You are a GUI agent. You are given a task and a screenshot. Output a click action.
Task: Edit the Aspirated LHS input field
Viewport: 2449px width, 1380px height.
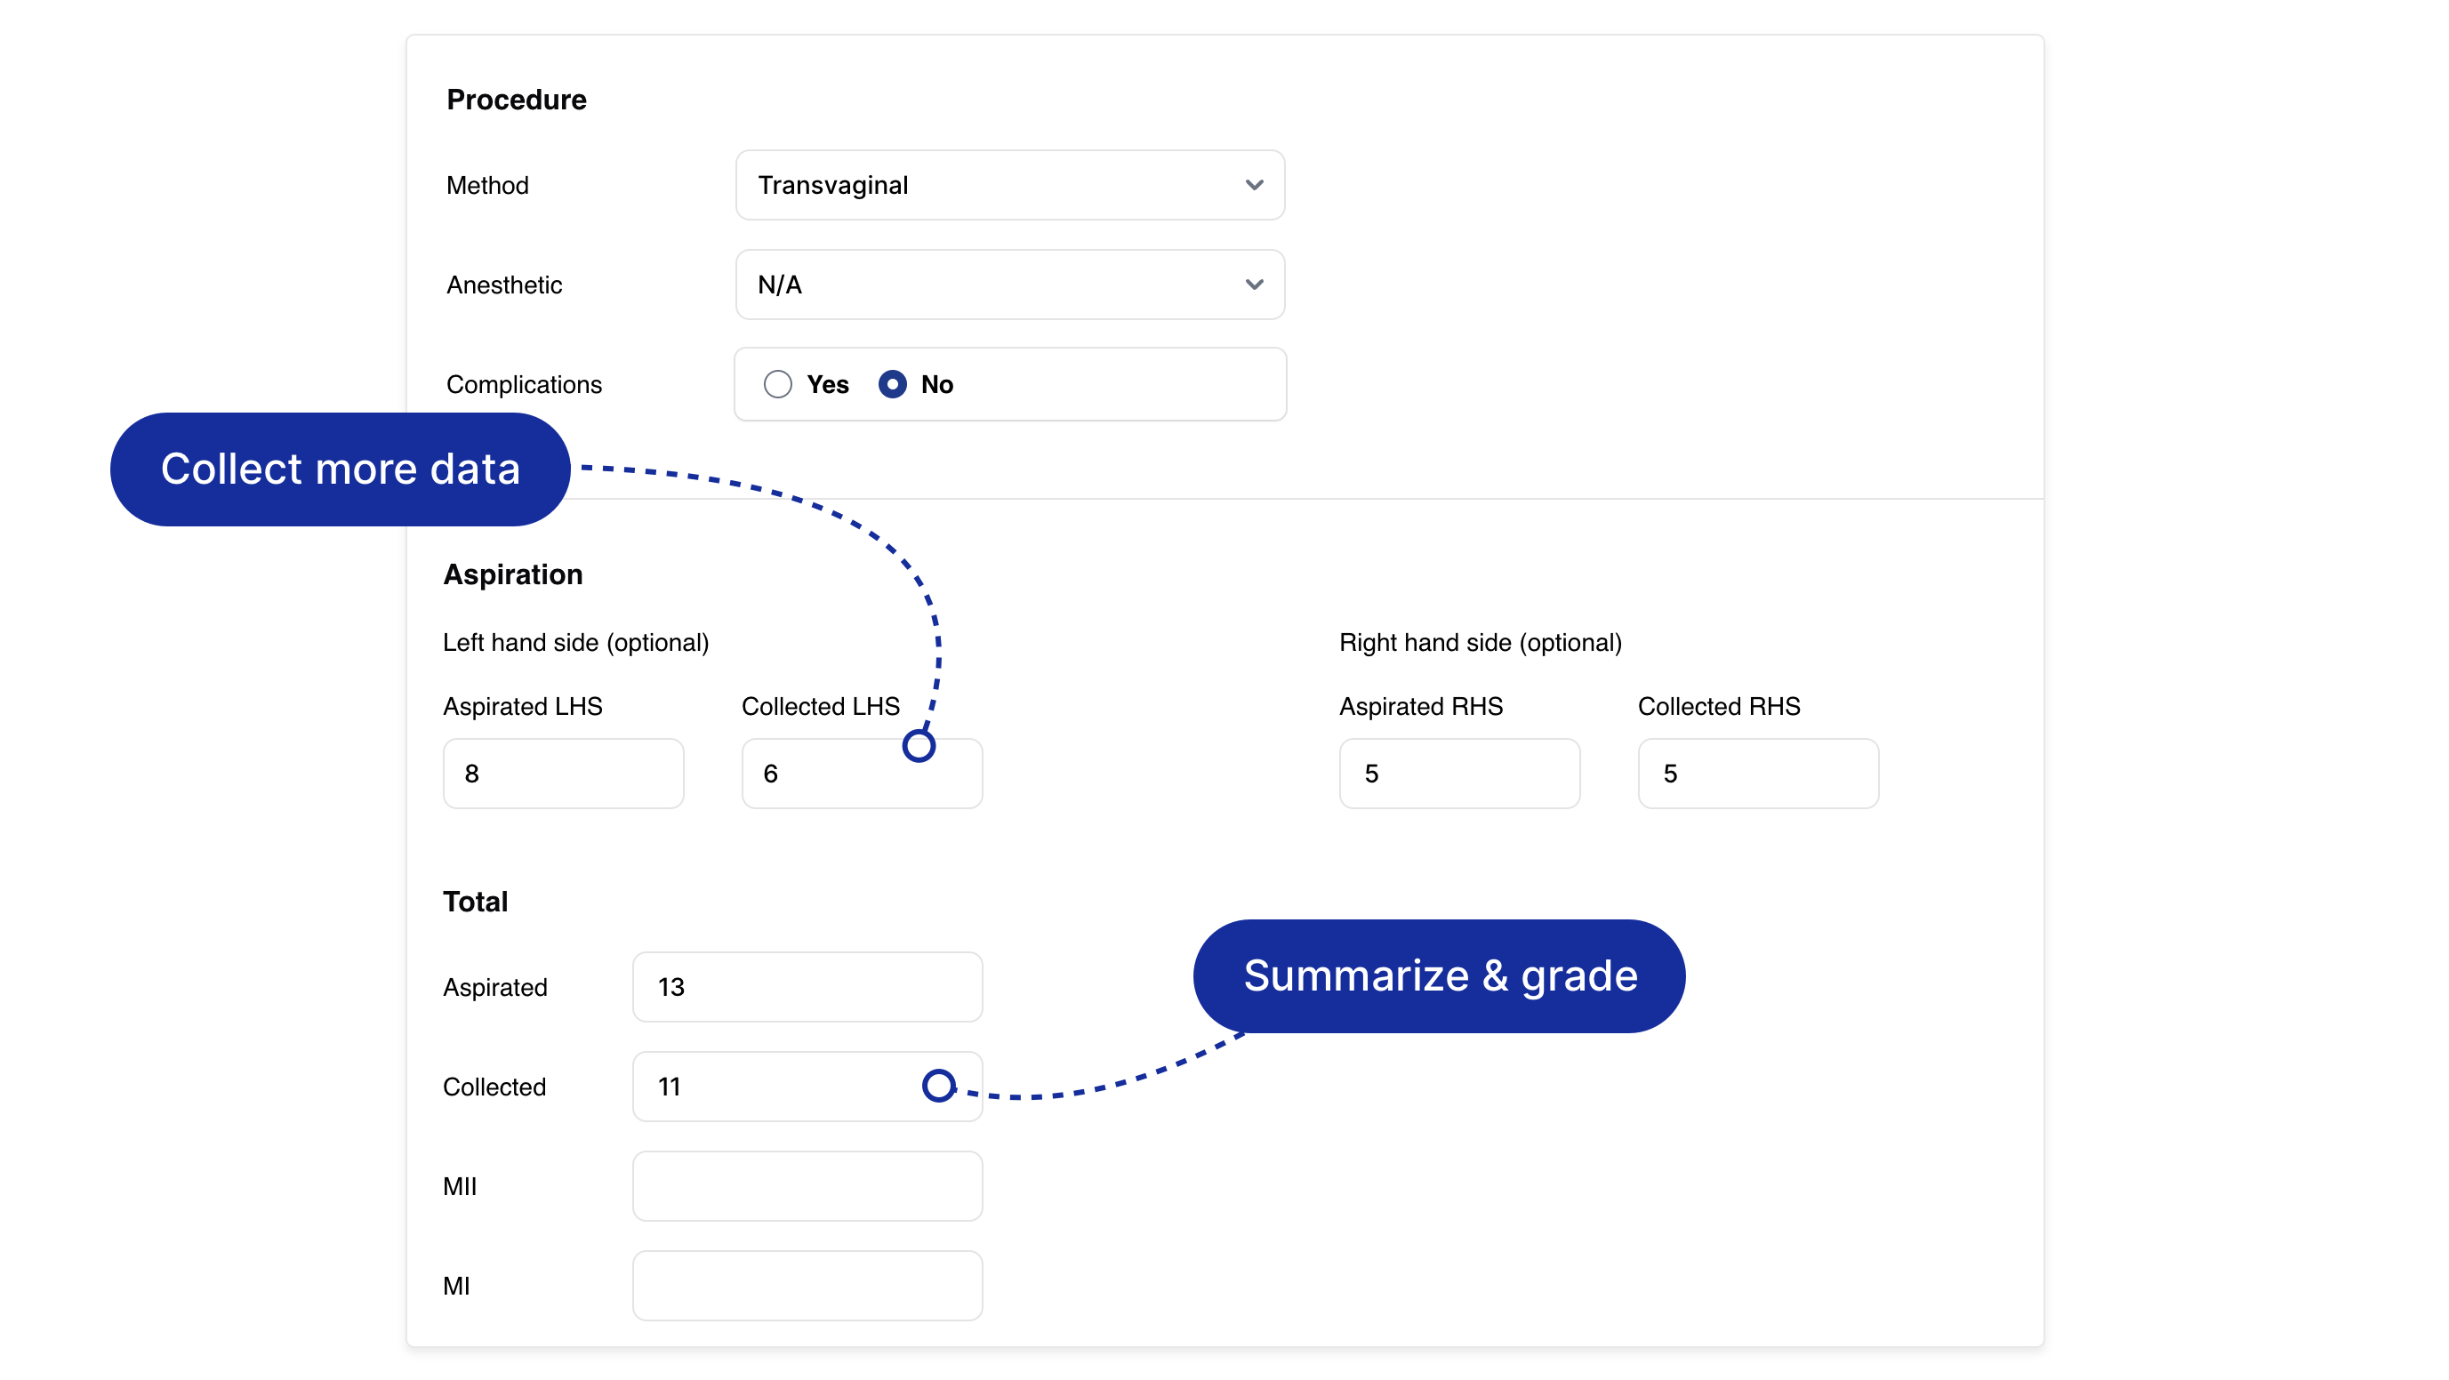tap(566, 774)
